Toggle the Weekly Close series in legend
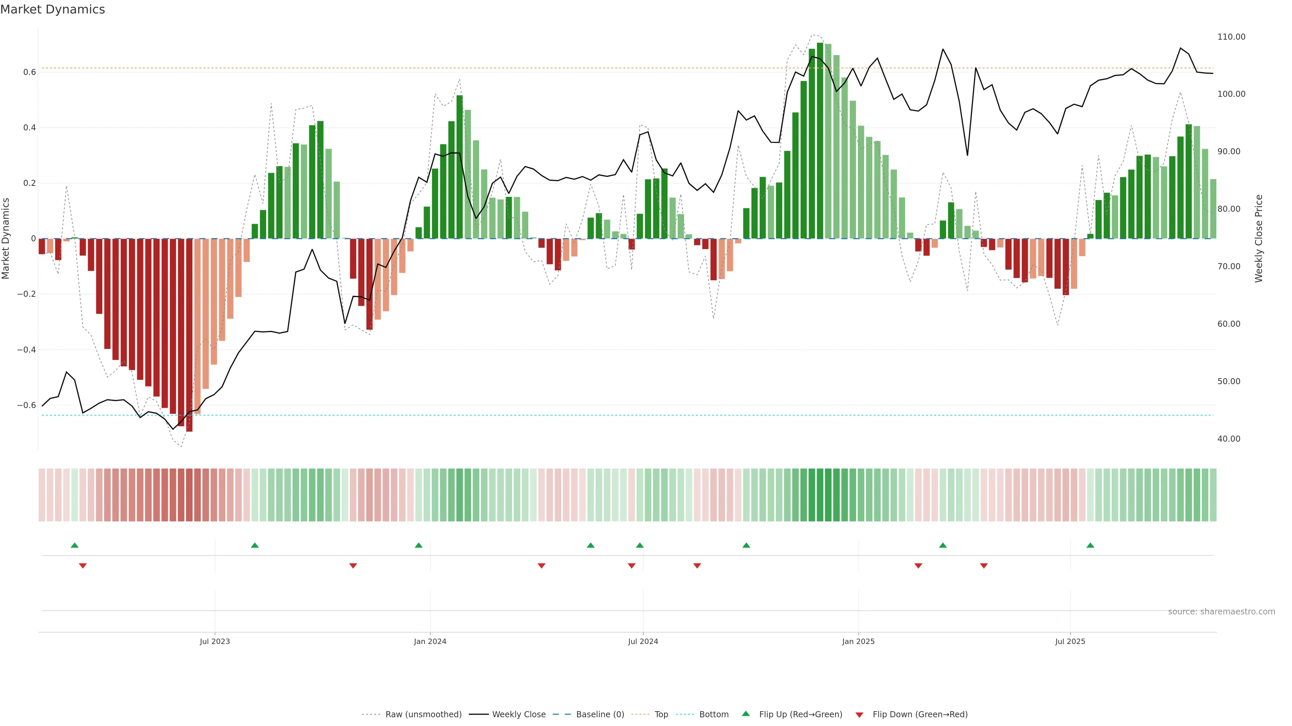The height and width of the screenshot is (726, 1292). point(518,715)
